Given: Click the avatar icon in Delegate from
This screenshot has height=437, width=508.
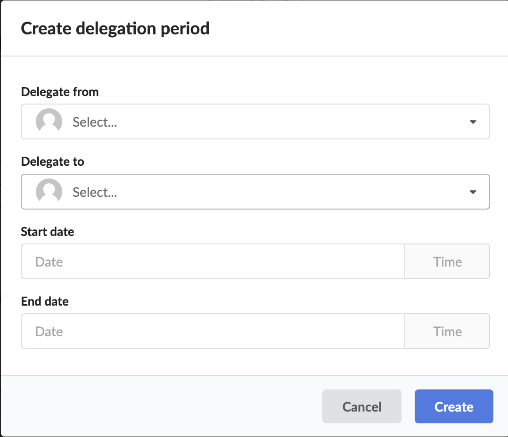Looking at the screenshot, I should (x=49, y=121).
